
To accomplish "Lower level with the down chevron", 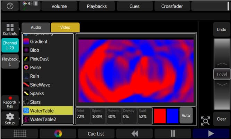I will coord(222,84).
